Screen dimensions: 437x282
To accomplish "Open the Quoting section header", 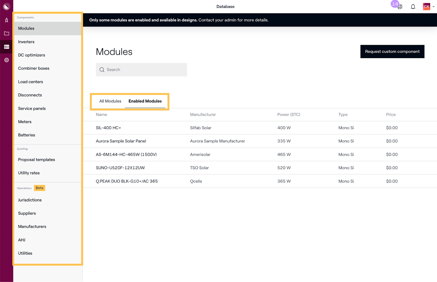I will click(22, 149).
